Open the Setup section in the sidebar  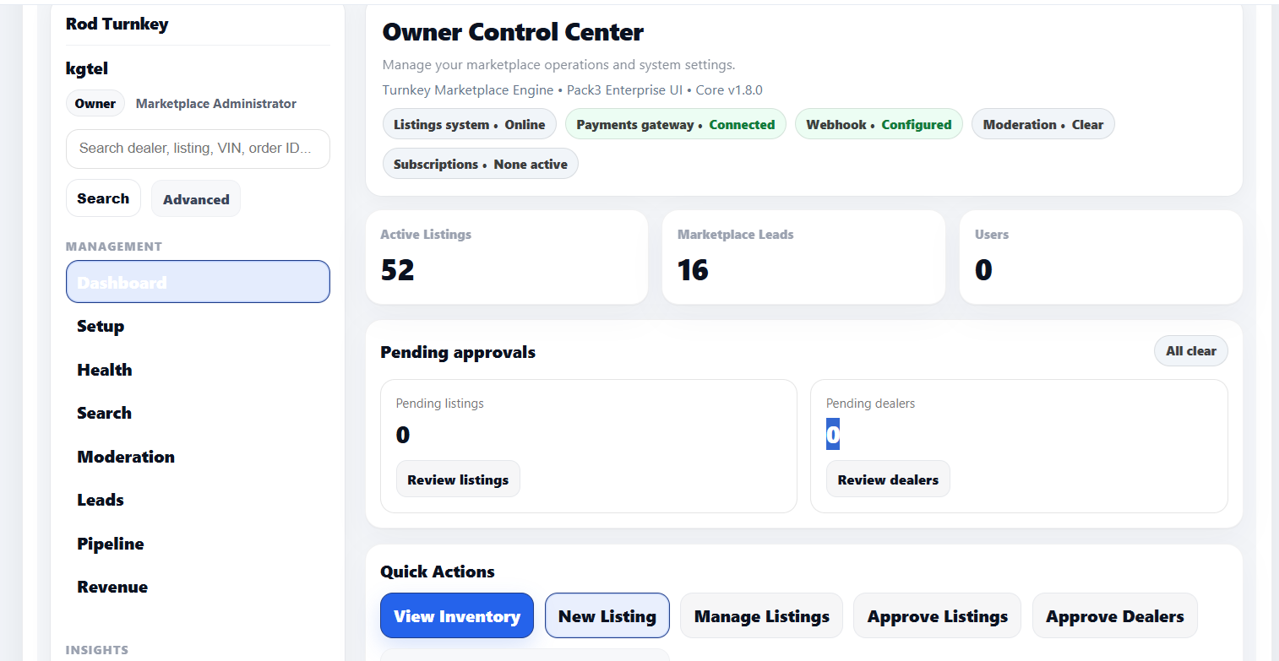[x=100, y=326]
